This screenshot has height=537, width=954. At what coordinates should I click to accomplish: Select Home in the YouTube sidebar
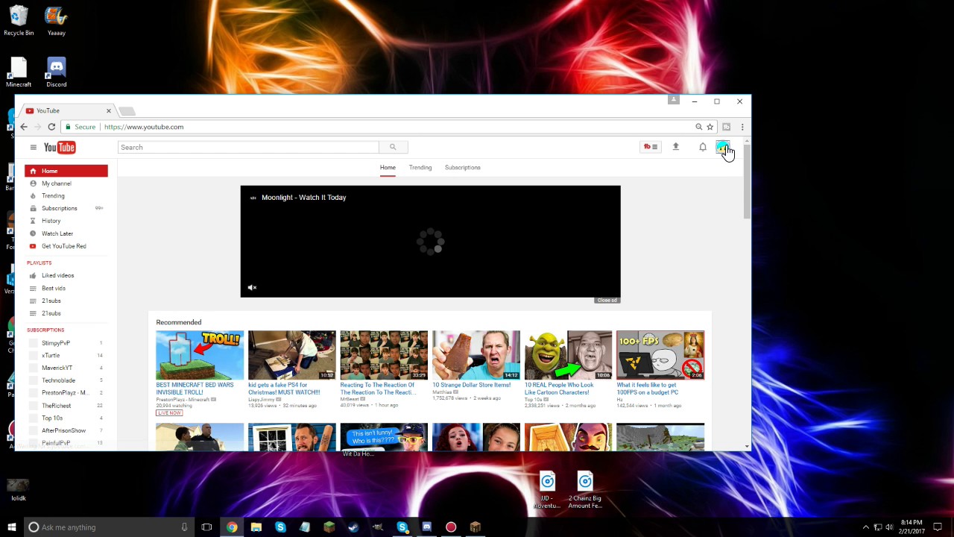(x=66, y=171)
